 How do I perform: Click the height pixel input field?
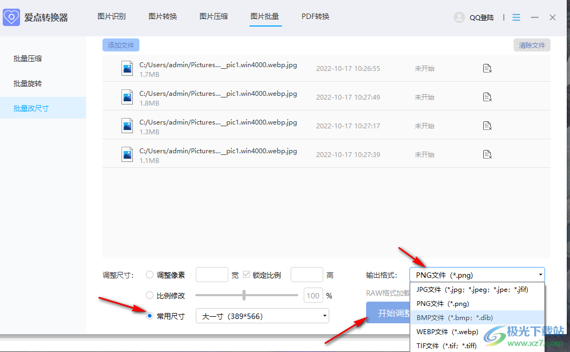tap(307, 275)
